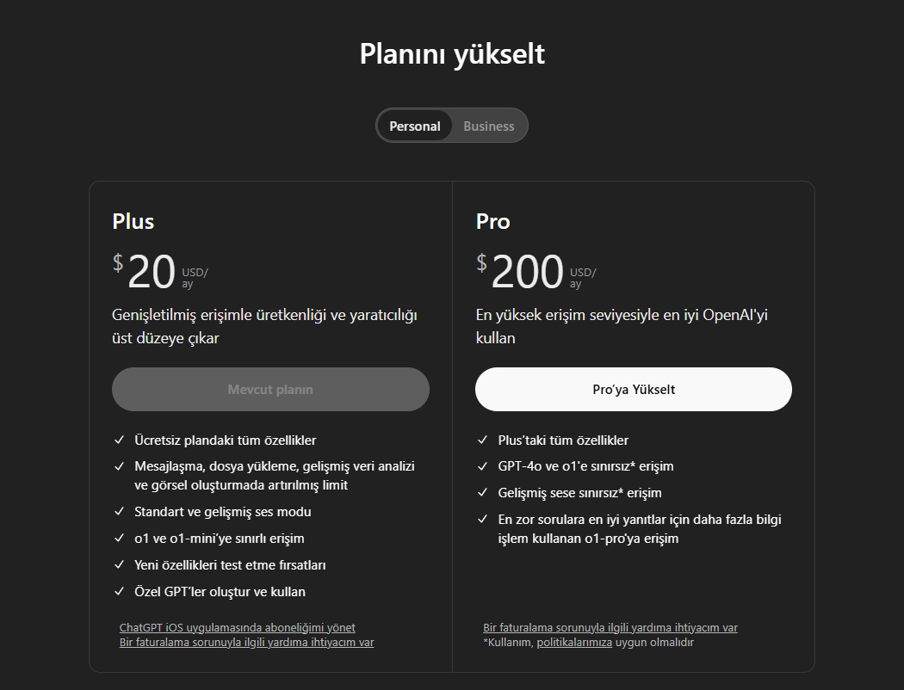The image size is (904, 690).
Task: Click the checkmark next to Yeni özellikleri test etme
Action: (120, 564)
